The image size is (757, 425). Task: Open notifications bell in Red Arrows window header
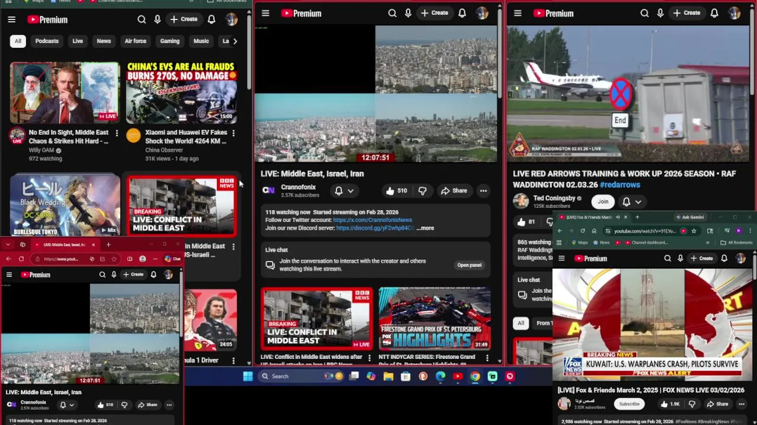point(714,13)
